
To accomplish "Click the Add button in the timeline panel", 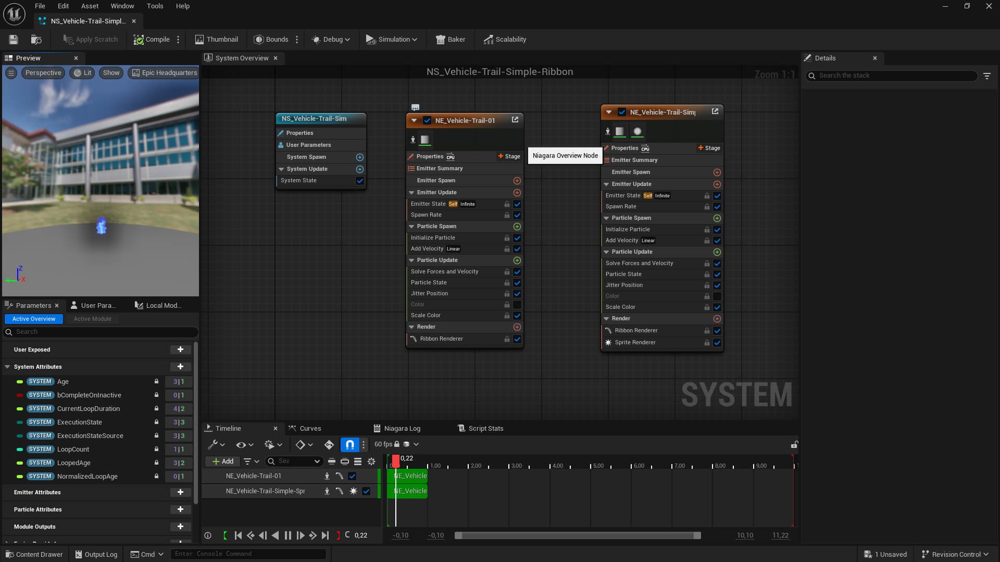I will tap(222, 461).
